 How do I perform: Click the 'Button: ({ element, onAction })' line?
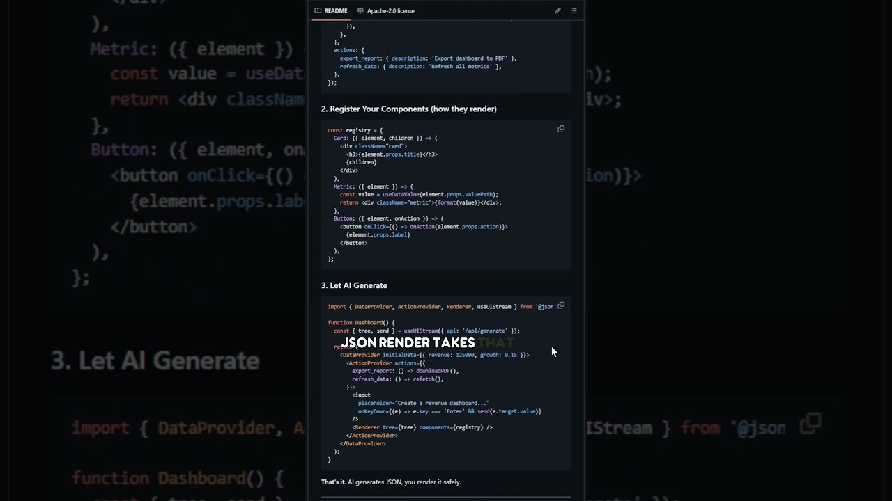click(388, 218)
